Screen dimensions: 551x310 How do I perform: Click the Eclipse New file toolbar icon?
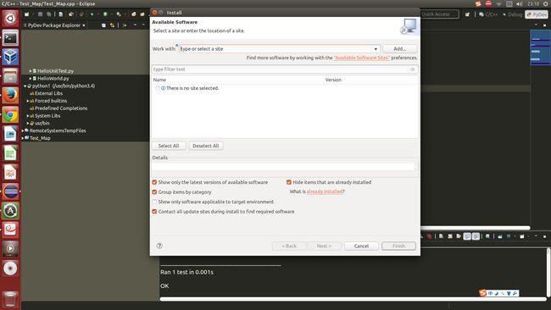click(x=27, y=14)
